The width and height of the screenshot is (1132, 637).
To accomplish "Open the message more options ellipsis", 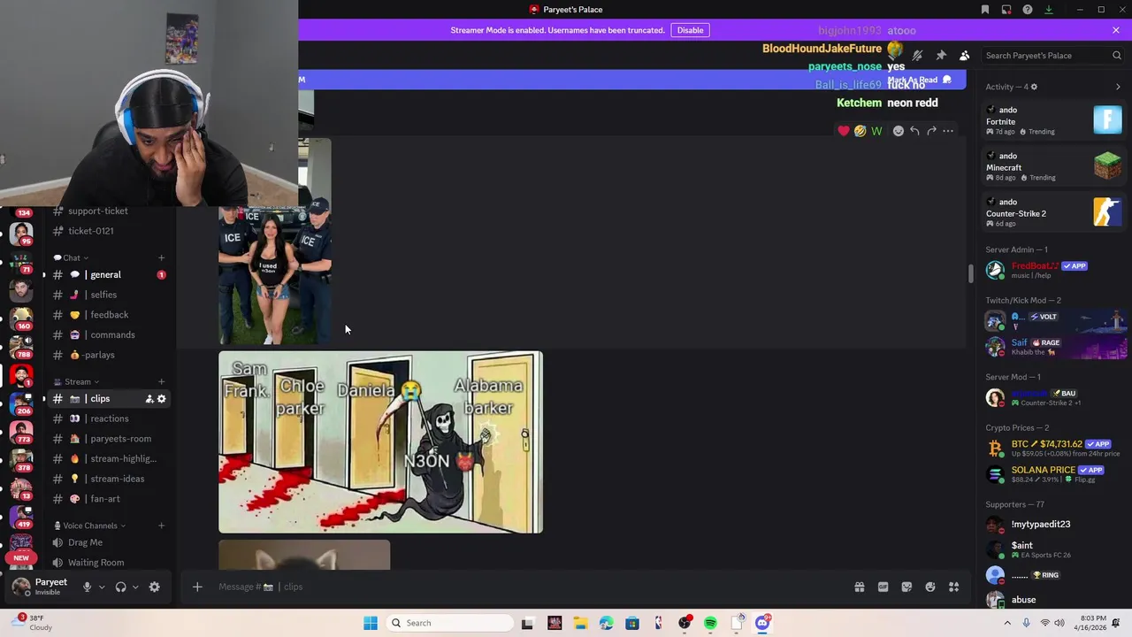I will click(x=948, y=131).
